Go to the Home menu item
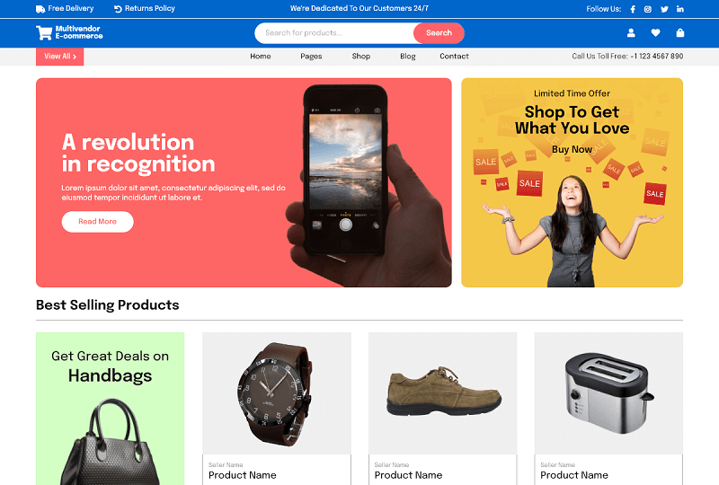Image resolution: width=719 pixels, height=485 pixels. click(261, 57)
